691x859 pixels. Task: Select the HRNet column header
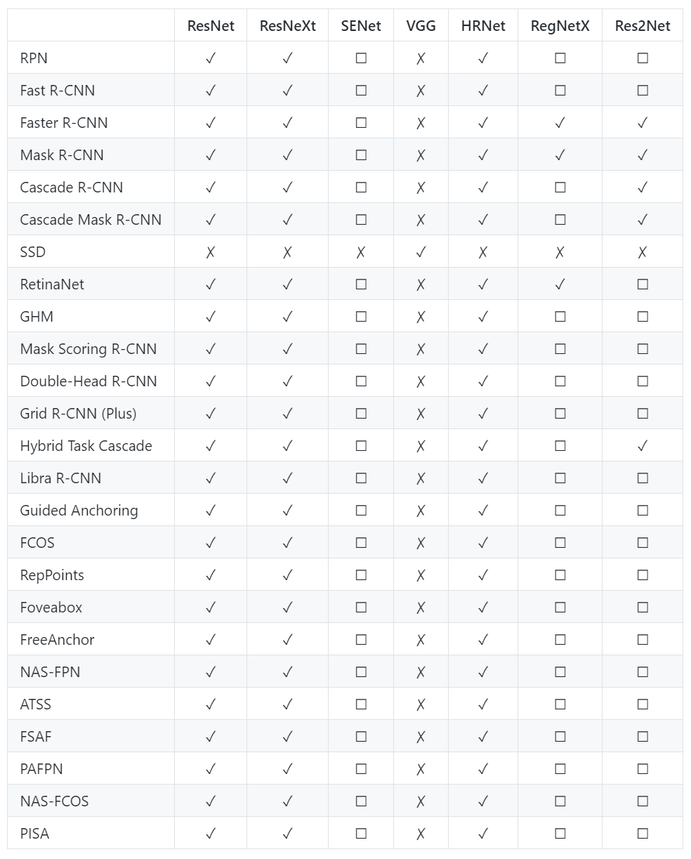(483, 26)
